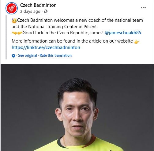Open the coach photo in the post
154x151 pixels.
pos(77,108)
